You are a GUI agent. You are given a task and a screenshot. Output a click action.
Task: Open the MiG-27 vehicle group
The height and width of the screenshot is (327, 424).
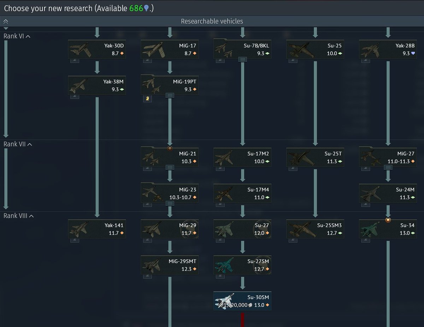tap(388, 157)
